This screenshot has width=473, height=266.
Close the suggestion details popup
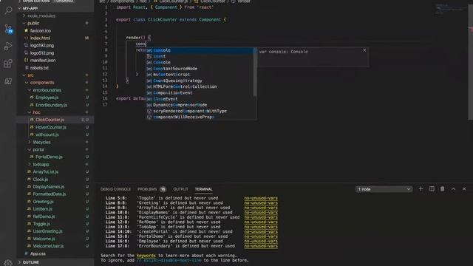point(364,50)
